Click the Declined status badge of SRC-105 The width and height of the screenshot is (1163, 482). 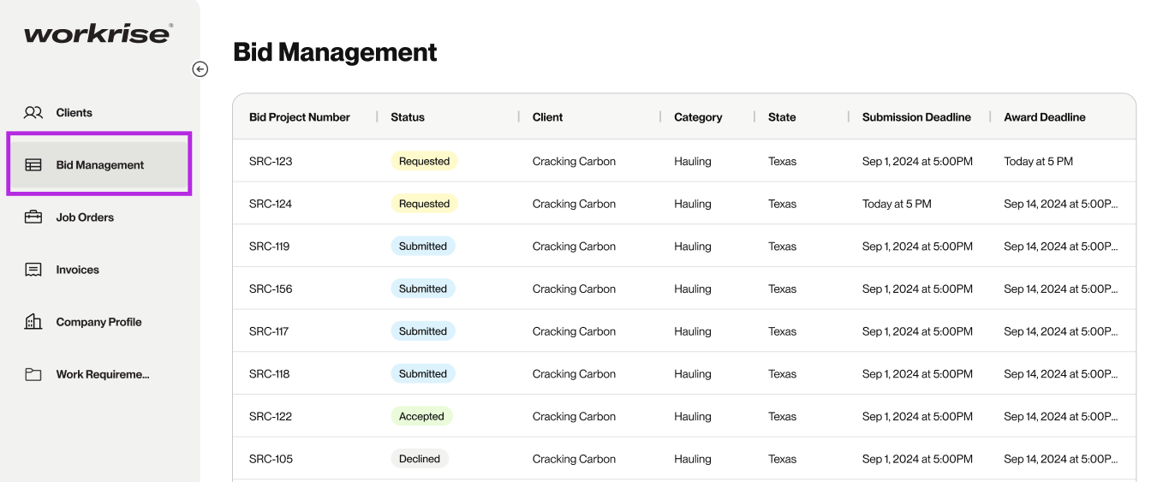click(x=420, y=459)
